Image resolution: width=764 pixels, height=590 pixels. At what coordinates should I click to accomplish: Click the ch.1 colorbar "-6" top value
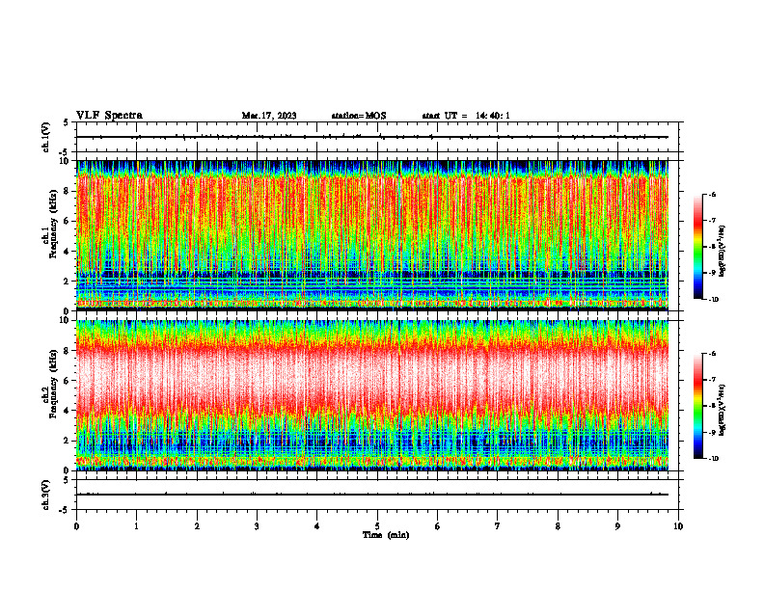pyautogui.click(x=712, y=194)
